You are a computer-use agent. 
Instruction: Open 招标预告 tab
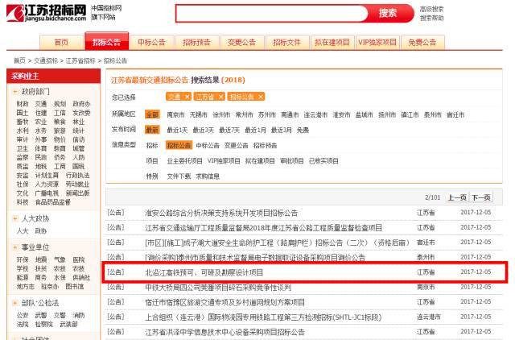pyautogui.click(x=196, y=43)
